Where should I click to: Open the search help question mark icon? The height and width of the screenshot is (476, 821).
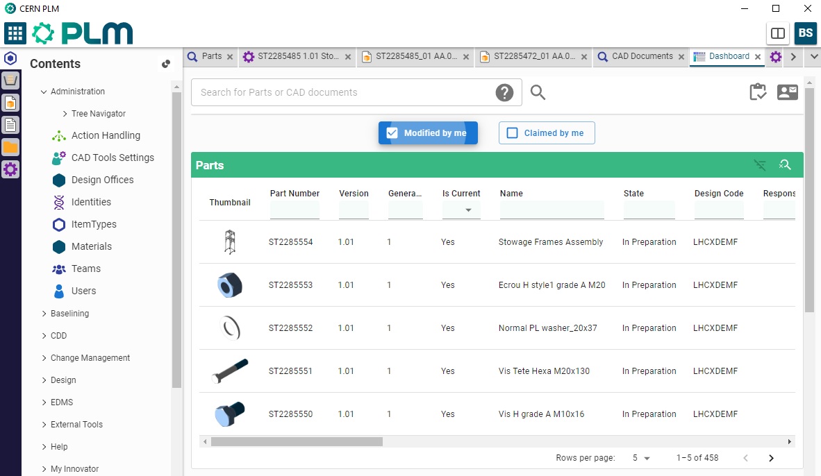click(504, 92)
